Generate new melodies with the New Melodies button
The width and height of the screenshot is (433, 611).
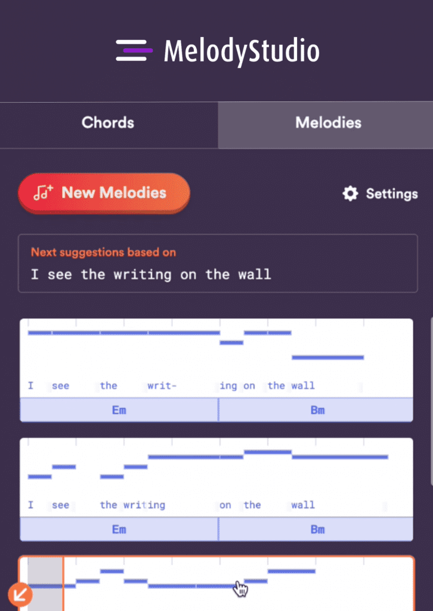104,193
